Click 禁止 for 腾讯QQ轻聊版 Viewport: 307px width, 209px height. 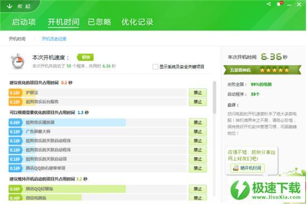tap(198, 189)
